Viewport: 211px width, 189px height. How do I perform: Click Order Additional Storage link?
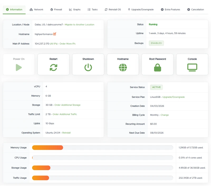[68, 105]
